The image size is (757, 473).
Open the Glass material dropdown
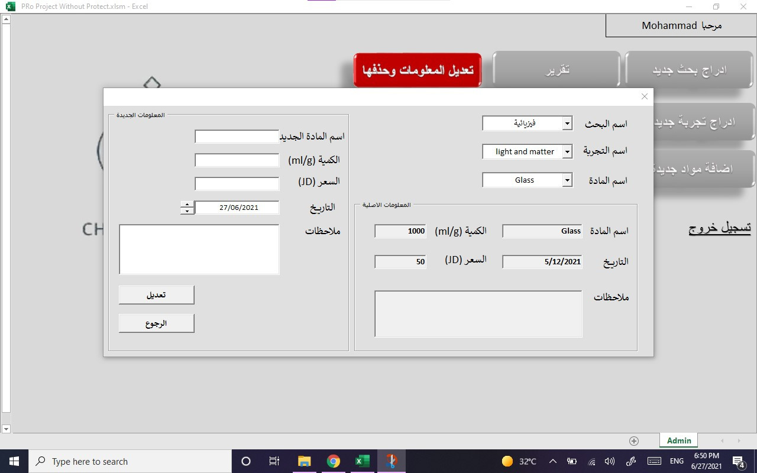coord(567,180)
